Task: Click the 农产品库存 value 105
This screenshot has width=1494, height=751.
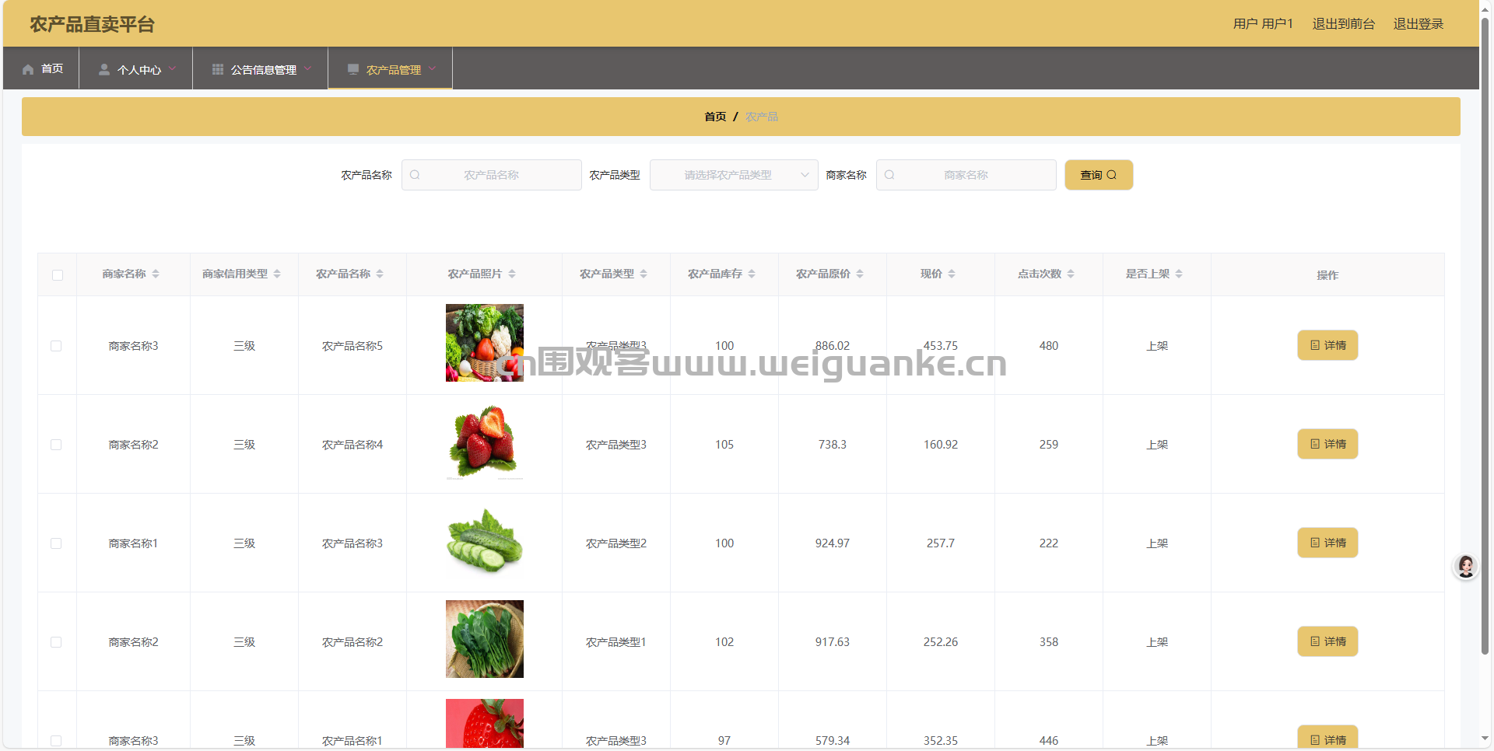Action: 724,445
